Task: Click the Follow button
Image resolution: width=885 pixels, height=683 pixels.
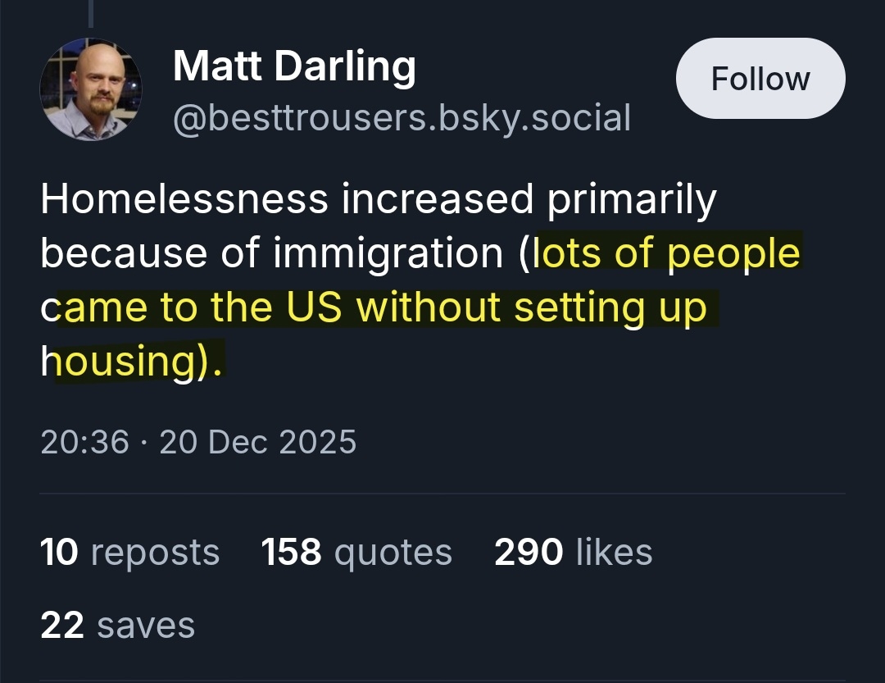Action: pos(760,79)
